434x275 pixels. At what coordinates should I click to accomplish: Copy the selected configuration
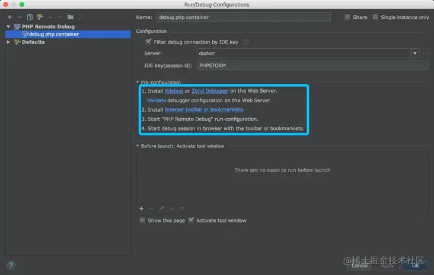(30, 17)
